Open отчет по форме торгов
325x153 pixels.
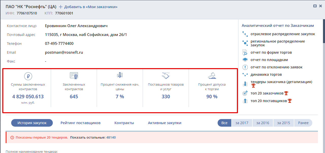point(271,52)
